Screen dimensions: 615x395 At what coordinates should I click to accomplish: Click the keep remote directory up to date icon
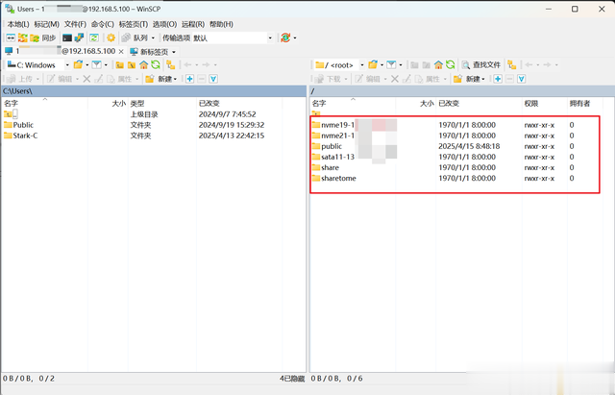[x=94, y=38]
